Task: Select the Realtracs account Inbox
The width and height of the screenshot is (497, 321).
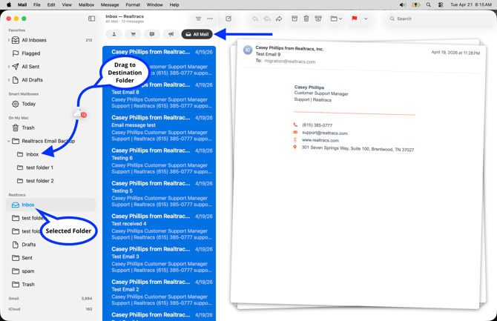Action: 51,205
